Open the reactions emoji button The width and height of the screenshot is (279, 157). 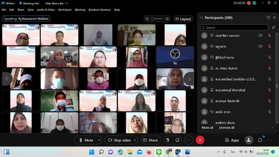(178, 140)
